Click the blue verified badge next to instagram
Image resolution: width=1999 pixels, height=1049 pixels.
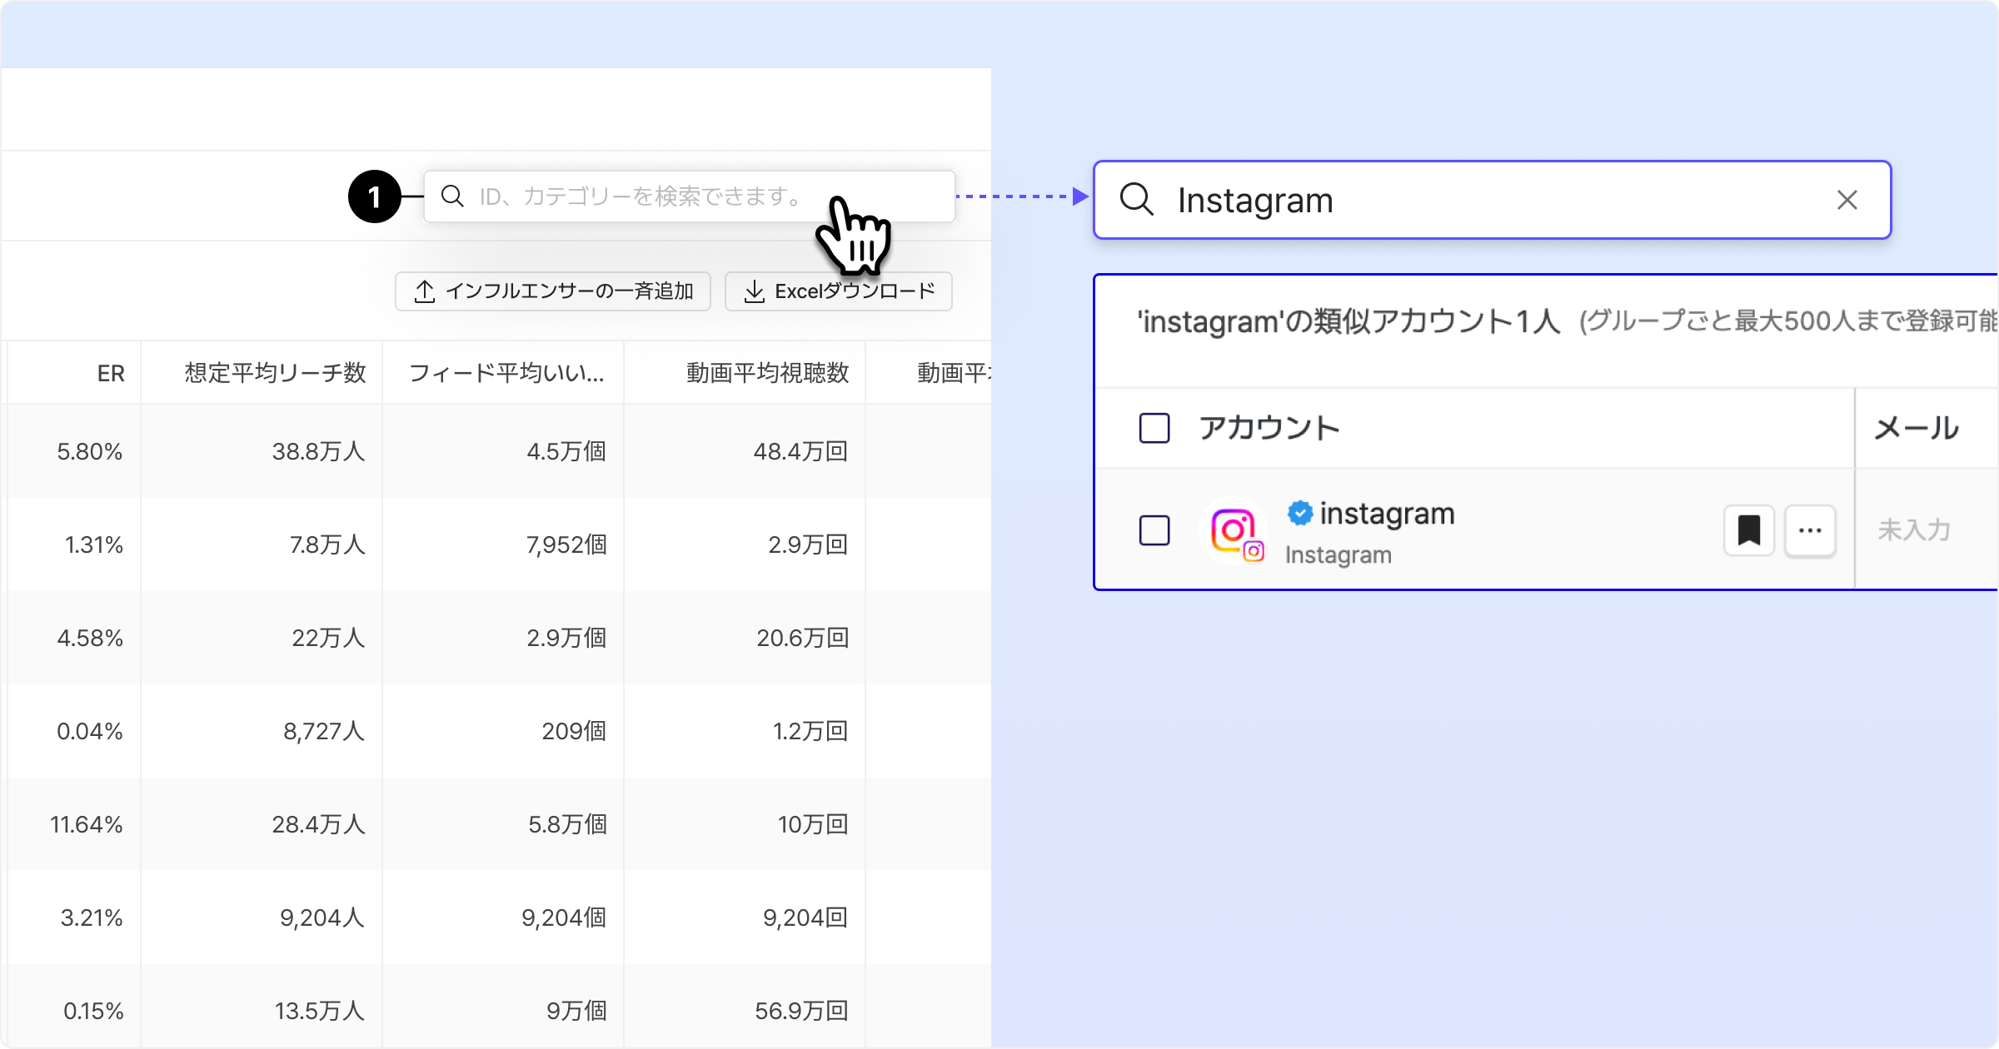tap(1299, 513)
